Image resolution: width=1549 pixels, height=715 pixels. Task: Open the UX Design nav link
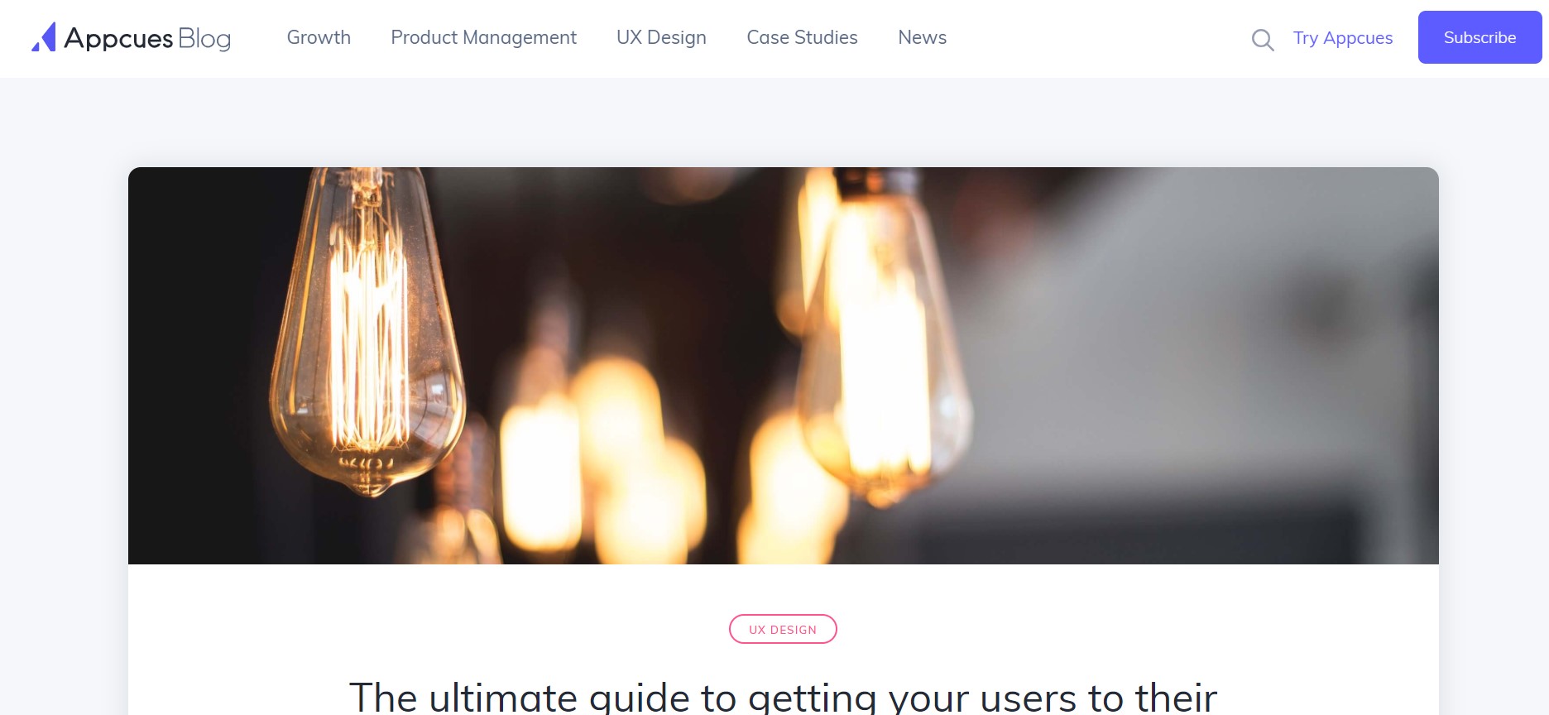pos(661,37)
